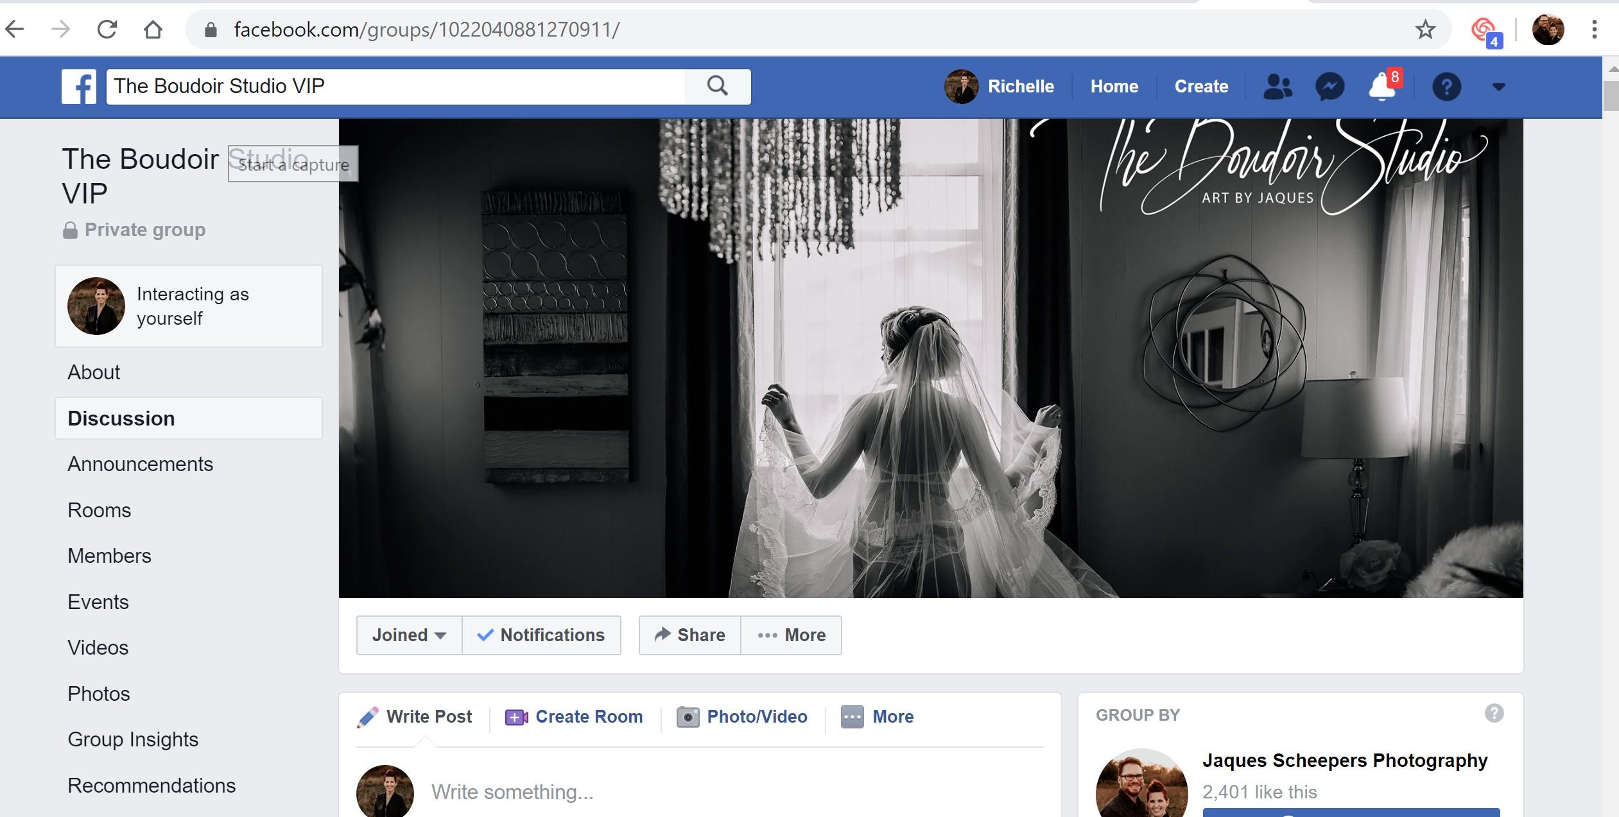Screen dimensions: 1619x817
Task: Open Facebook Messenger icon
Action: click(1329, 87)
